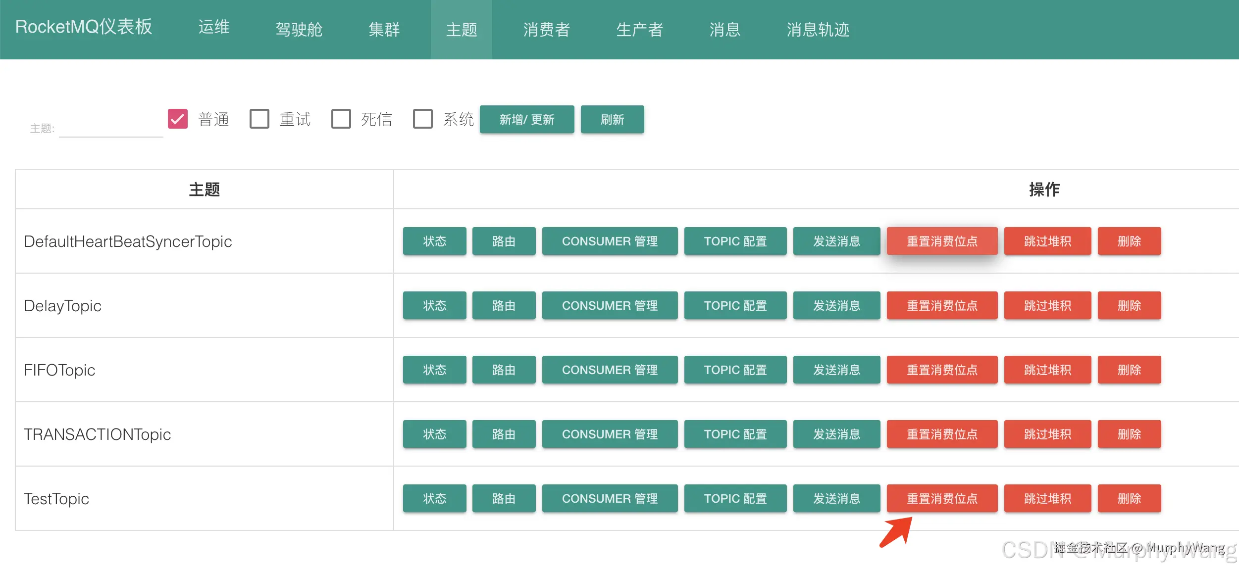The height and width of the screenshot is (570, 1239).
Task: Click the 新增/更新 button
Action: [x=526, y=119]
